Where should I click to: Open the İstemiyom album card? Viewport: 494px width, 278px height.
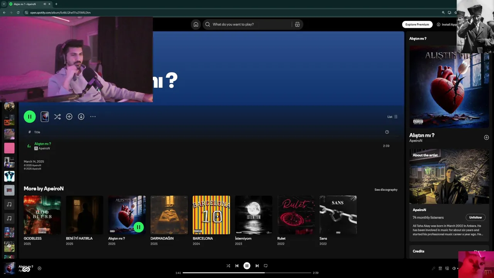(254, 220)
